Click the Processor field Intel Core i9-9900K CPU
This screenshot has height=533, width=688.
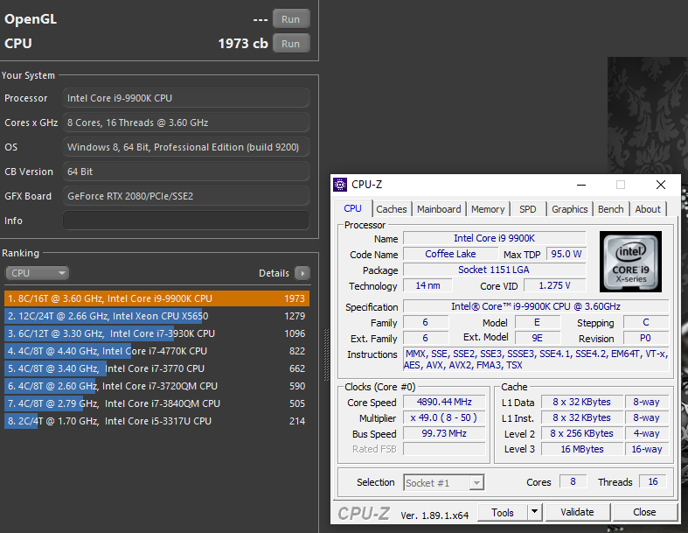click(x=186, y=98)
